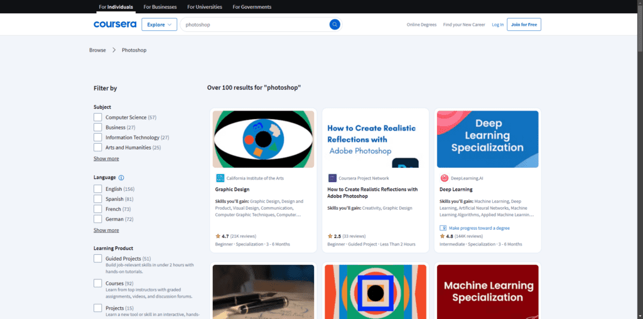Open the Explore dropdown menu
Screen dimensions: 643x319
pos(159,24)
